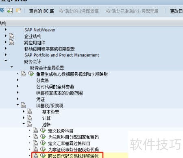
Task: Click the folder-with-page toolbar icon
Action: tap(19, 11)
